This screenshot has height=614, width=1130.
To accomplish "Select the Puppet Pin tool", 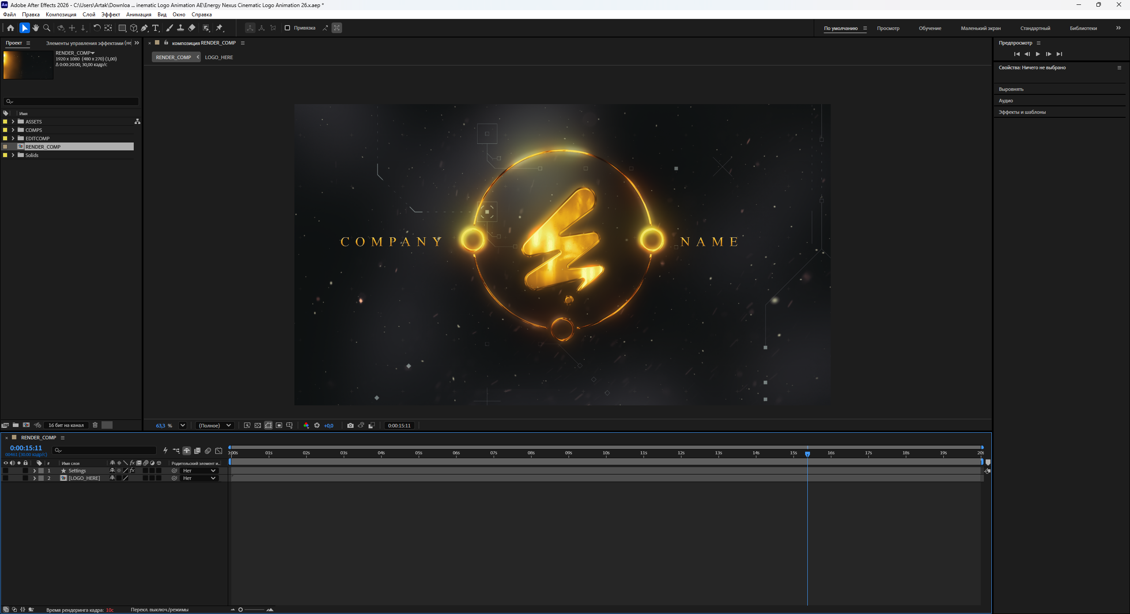I will pyautogui.click(x=219, y=28).
